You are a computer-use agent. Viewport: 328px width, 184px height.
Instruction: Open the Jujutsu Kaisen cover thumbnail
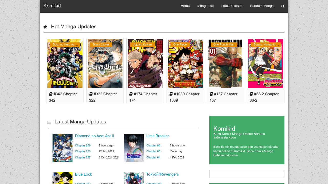click(145, 64)
